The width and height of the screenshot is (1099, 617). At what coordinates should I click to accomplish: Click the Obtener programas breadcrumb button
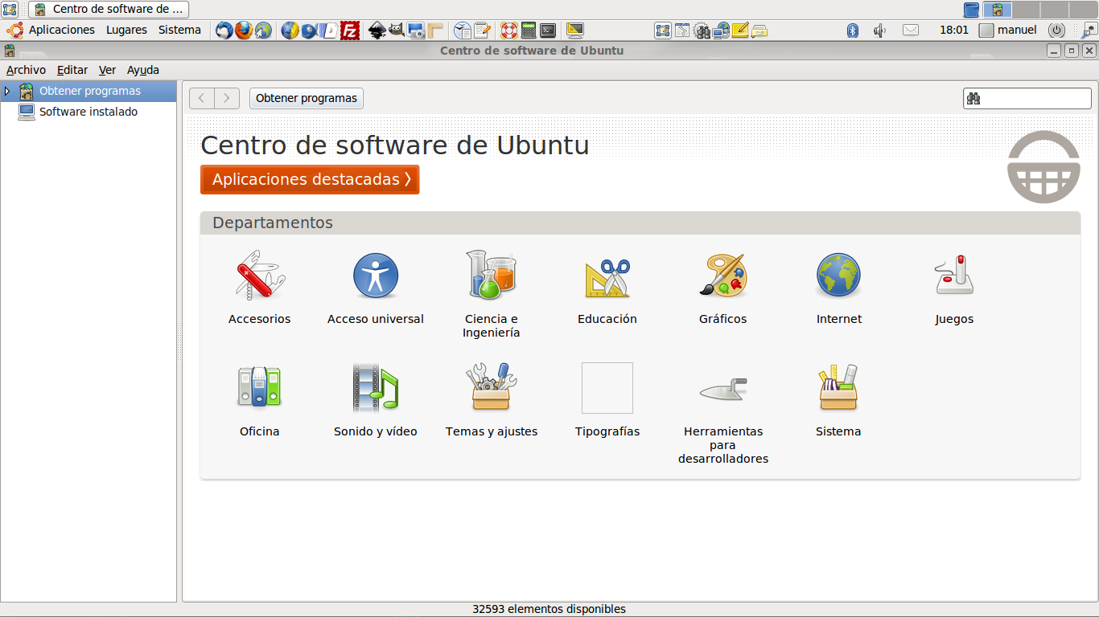click(x=306, y=98)
